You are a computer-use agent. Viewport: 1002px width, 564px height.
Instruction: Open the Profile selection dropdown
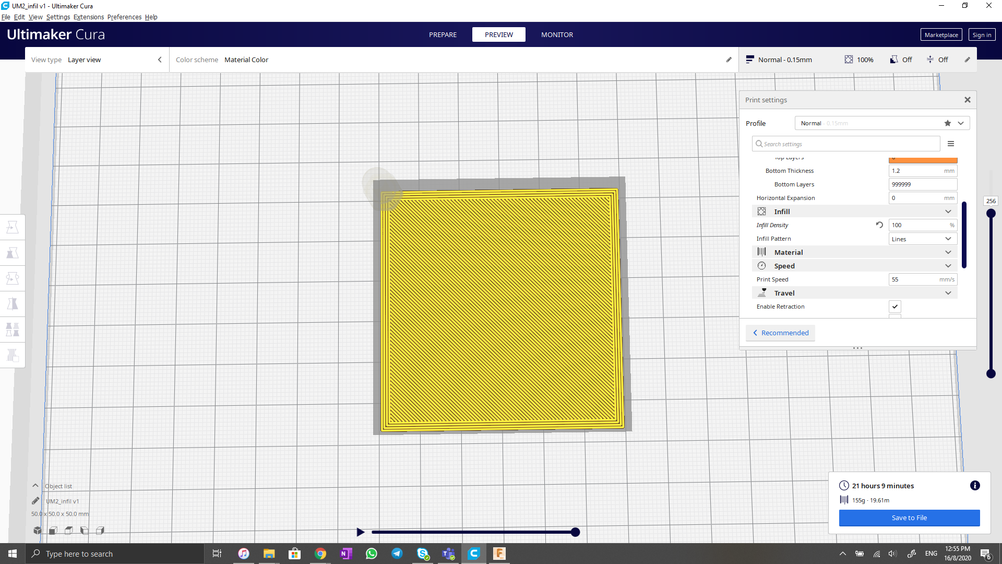(882, 123)
